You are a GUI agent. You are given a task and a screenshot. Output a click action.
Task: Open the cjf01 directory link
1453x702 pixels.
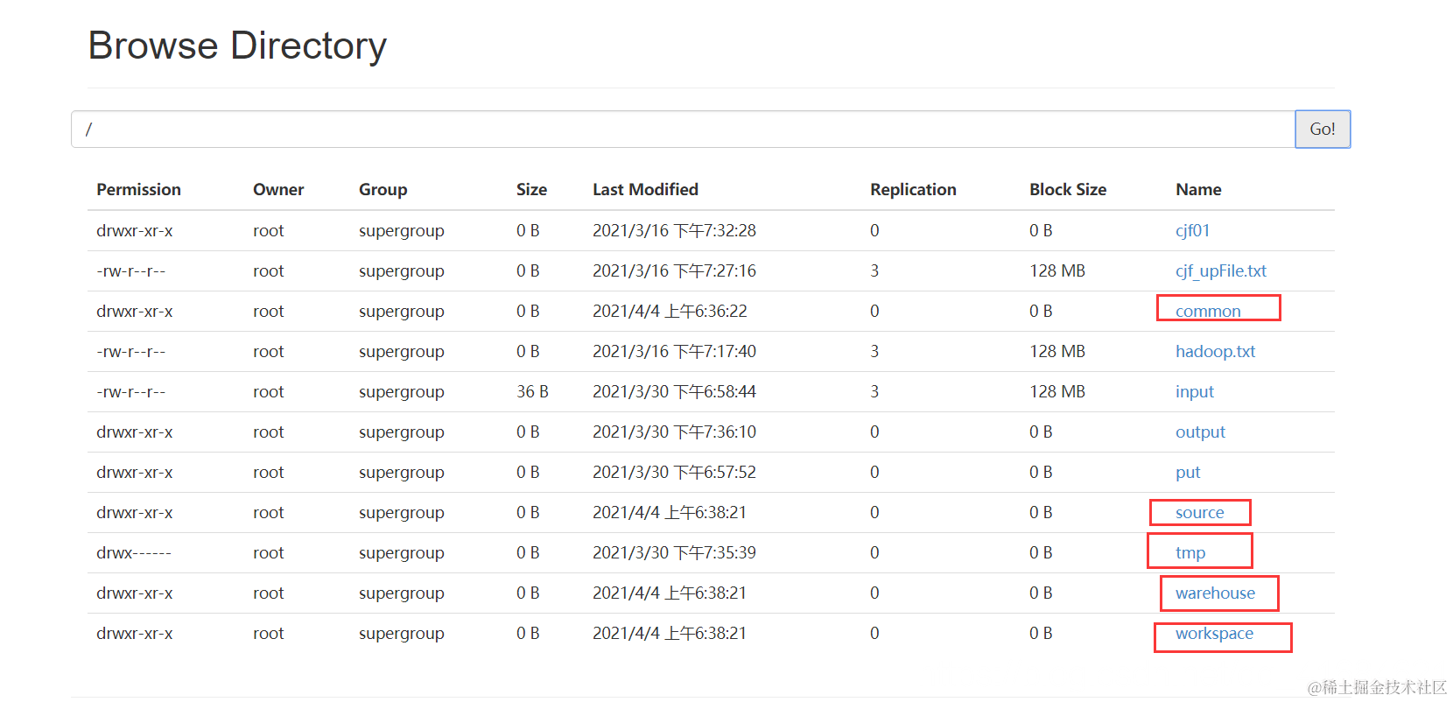1192,230
